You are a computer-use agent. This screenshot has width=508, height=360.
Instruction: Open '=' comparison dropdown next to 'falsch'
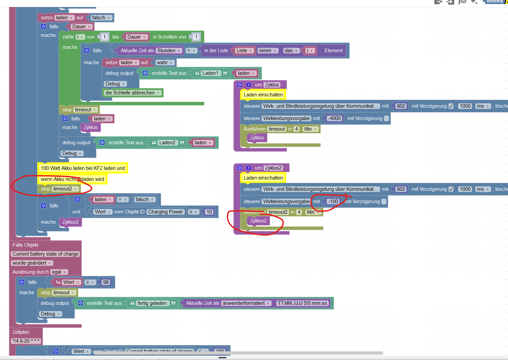pos(123,199)
